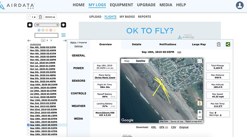
Task: Check the Mar 16th, 2020 02:01PM flight
Action: [28, 100]
